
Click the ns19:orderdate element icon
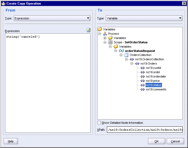tap(143, 76)
